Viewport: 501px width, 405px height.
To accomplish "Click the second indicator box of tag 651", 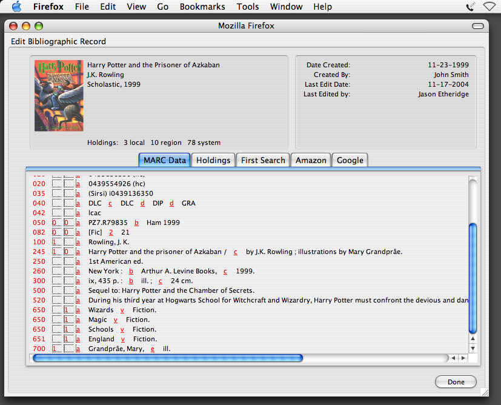I will tap(68, 339).
